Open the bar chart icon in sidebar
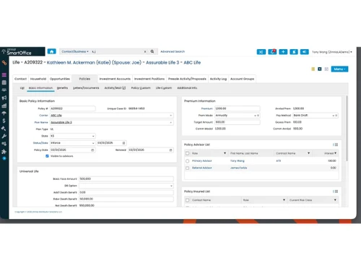This screenshot has height=271, width=361. click(x=4, y=106)
